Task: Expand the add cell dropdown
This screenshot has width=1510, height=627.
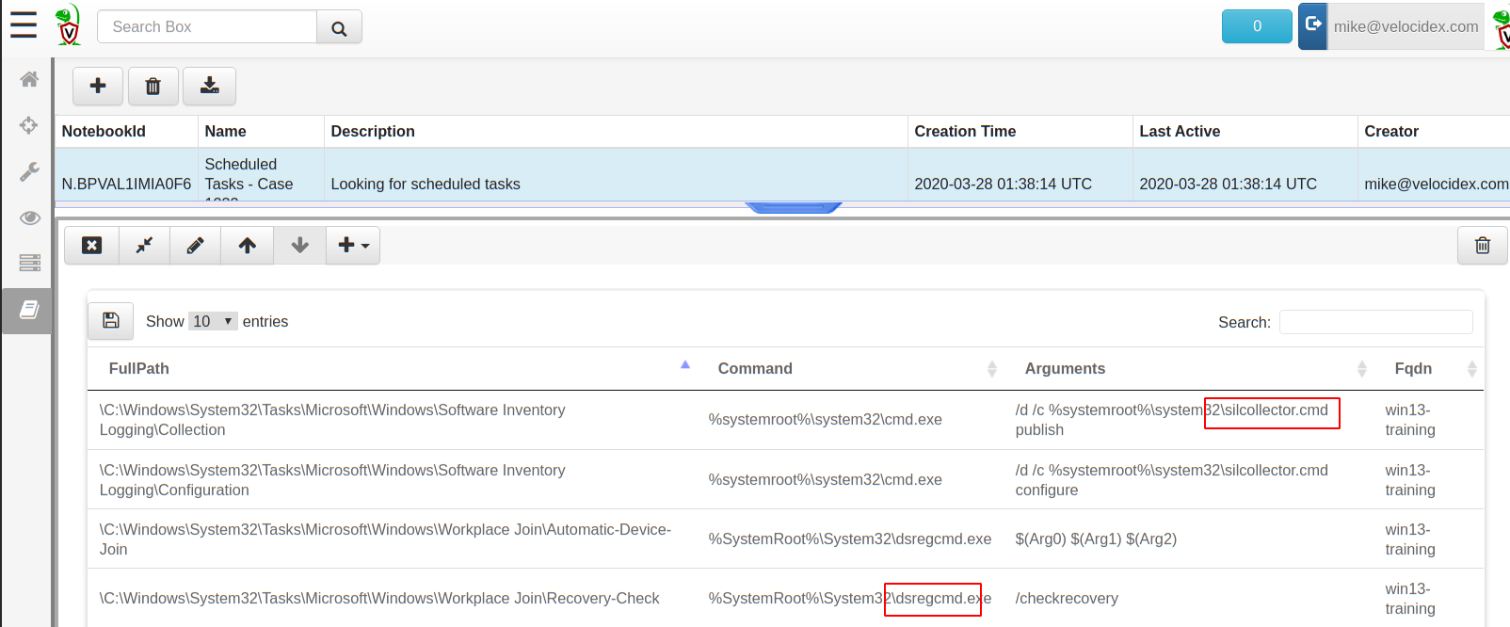Action: [x=353, y=245]
